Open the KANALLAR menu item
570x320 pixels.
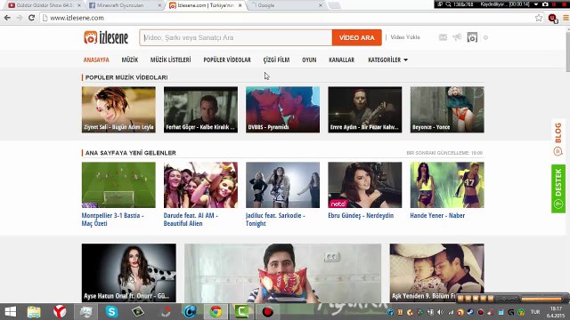click(341, 60)
